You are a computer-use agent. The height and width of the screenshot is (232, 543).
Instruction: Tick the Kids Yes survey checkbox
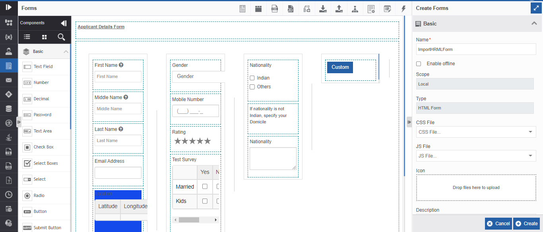tap(205, 201)
